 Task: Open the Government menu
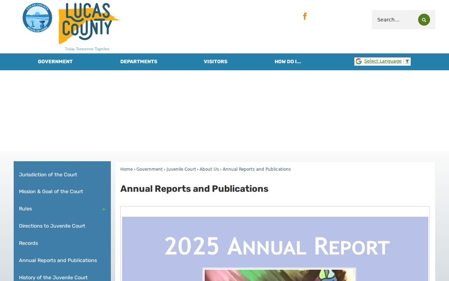(55, 61)
